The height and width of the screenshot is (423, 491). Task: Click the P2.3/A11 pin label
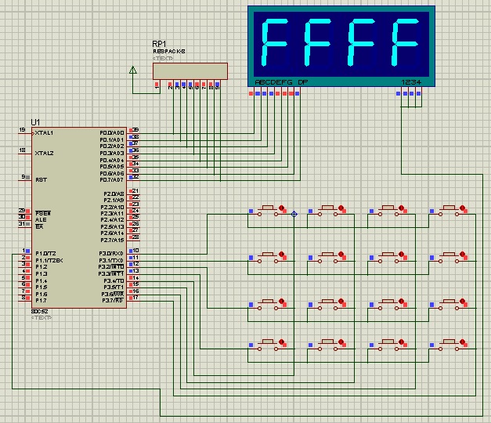(x=113, y=213)
